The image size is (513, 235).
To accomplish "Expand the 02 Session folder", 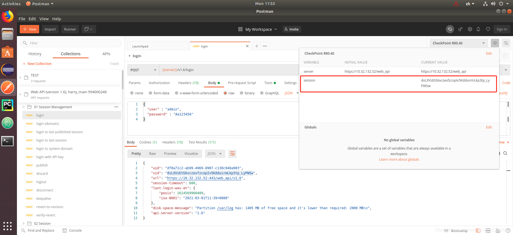I will [24, 223].
